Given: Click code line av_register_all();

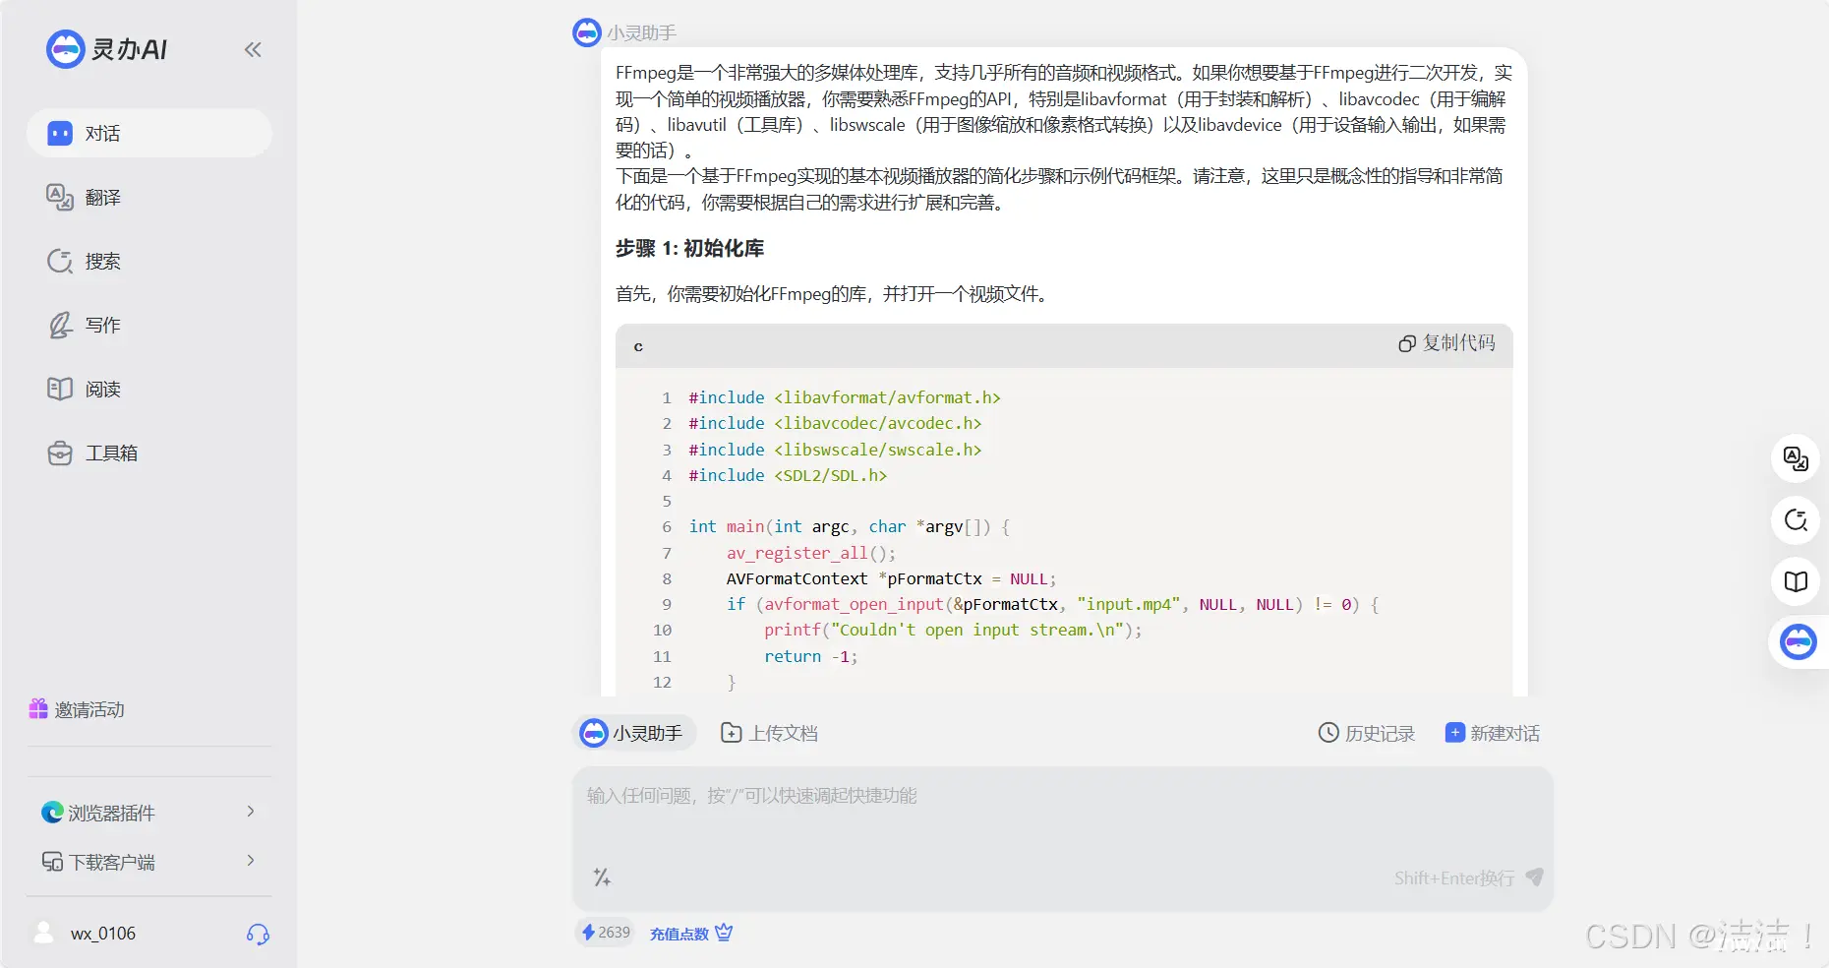Looking at the screenshot, I should click(x=811, y=553).
